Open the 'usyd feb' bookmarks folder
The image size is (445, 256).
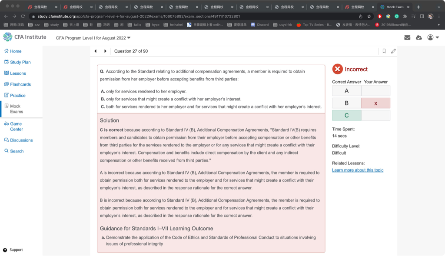coord(282,25)
